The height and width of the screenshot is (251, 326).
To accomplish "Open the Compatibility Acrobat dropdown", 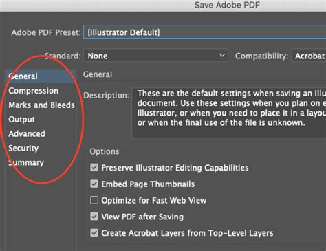I will [x=309, y=56].
